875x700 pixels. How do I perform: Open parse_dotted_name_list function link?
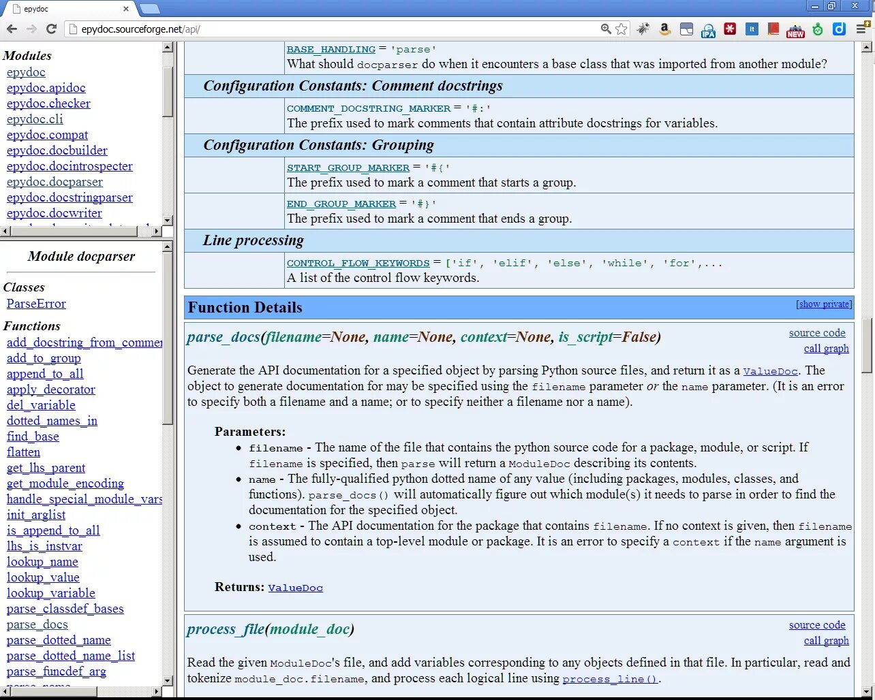[x=71, y=656]
